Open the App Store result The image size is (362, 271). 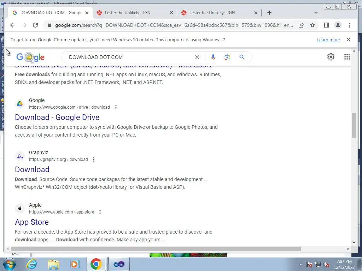click(x=32, y=222)
